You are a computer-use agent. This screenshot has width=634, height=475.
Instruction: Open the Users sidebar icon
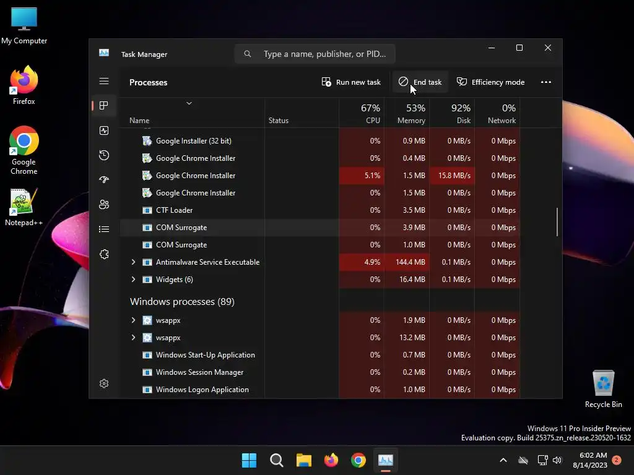(x=104, y=204)
